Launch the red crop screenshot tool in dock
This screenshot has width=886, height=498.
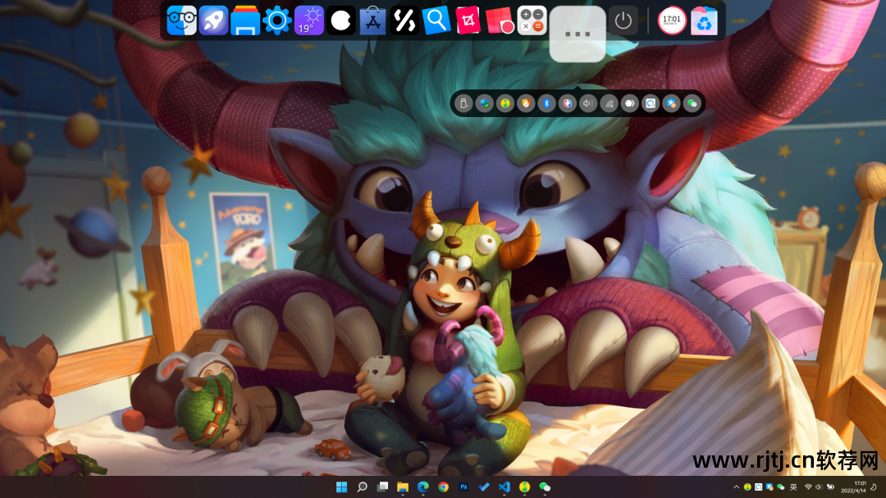pyautogui.click(x=468, y=20)
